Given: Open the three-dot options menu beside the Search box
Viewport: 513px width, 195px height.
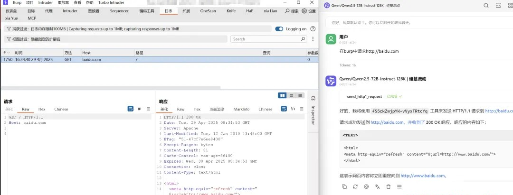Looking at the screenshot, I should coord(313,39).
